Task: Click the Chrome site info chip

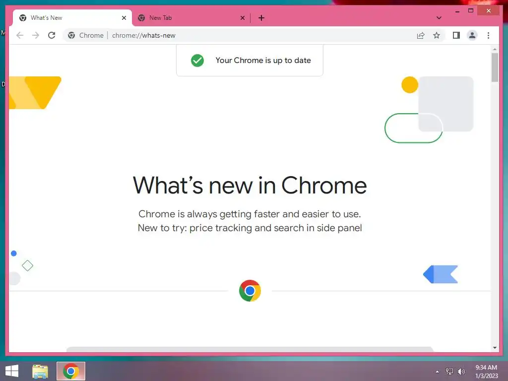Action: click(85, 35)
